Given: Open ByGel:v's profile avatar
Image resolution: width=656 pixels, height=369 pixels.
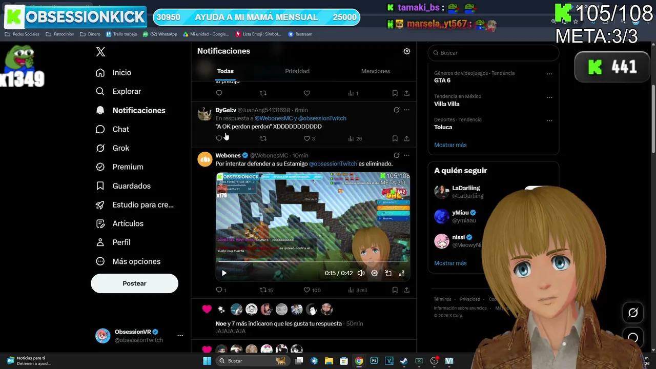Looking at the screenshot, I should coord(205,114).
